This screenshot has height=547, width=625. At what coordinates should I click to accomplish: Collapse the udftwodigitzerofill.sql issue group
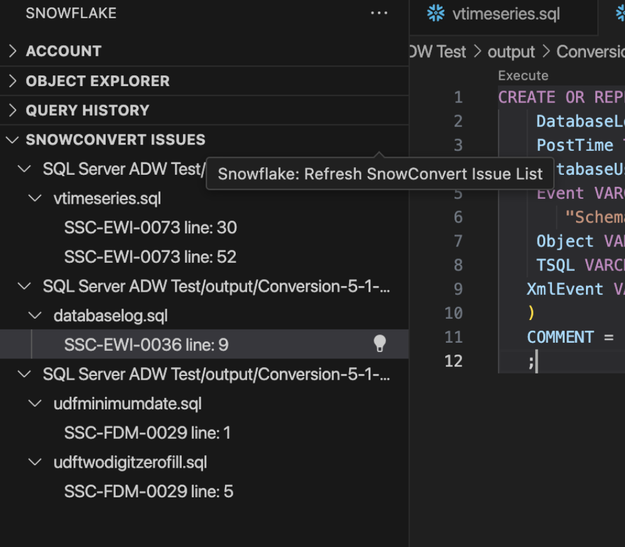click(35, 462)
